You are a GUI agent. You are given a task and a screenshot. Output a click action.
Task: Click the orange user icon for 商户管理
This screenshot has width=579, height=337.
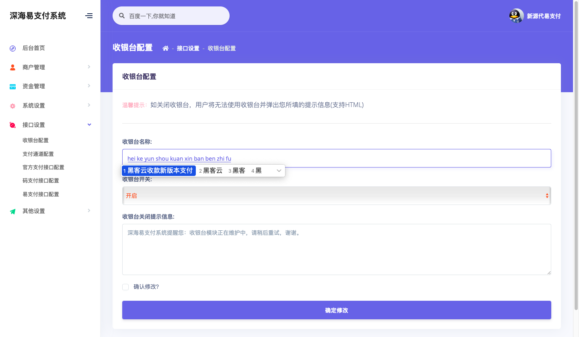12,67
